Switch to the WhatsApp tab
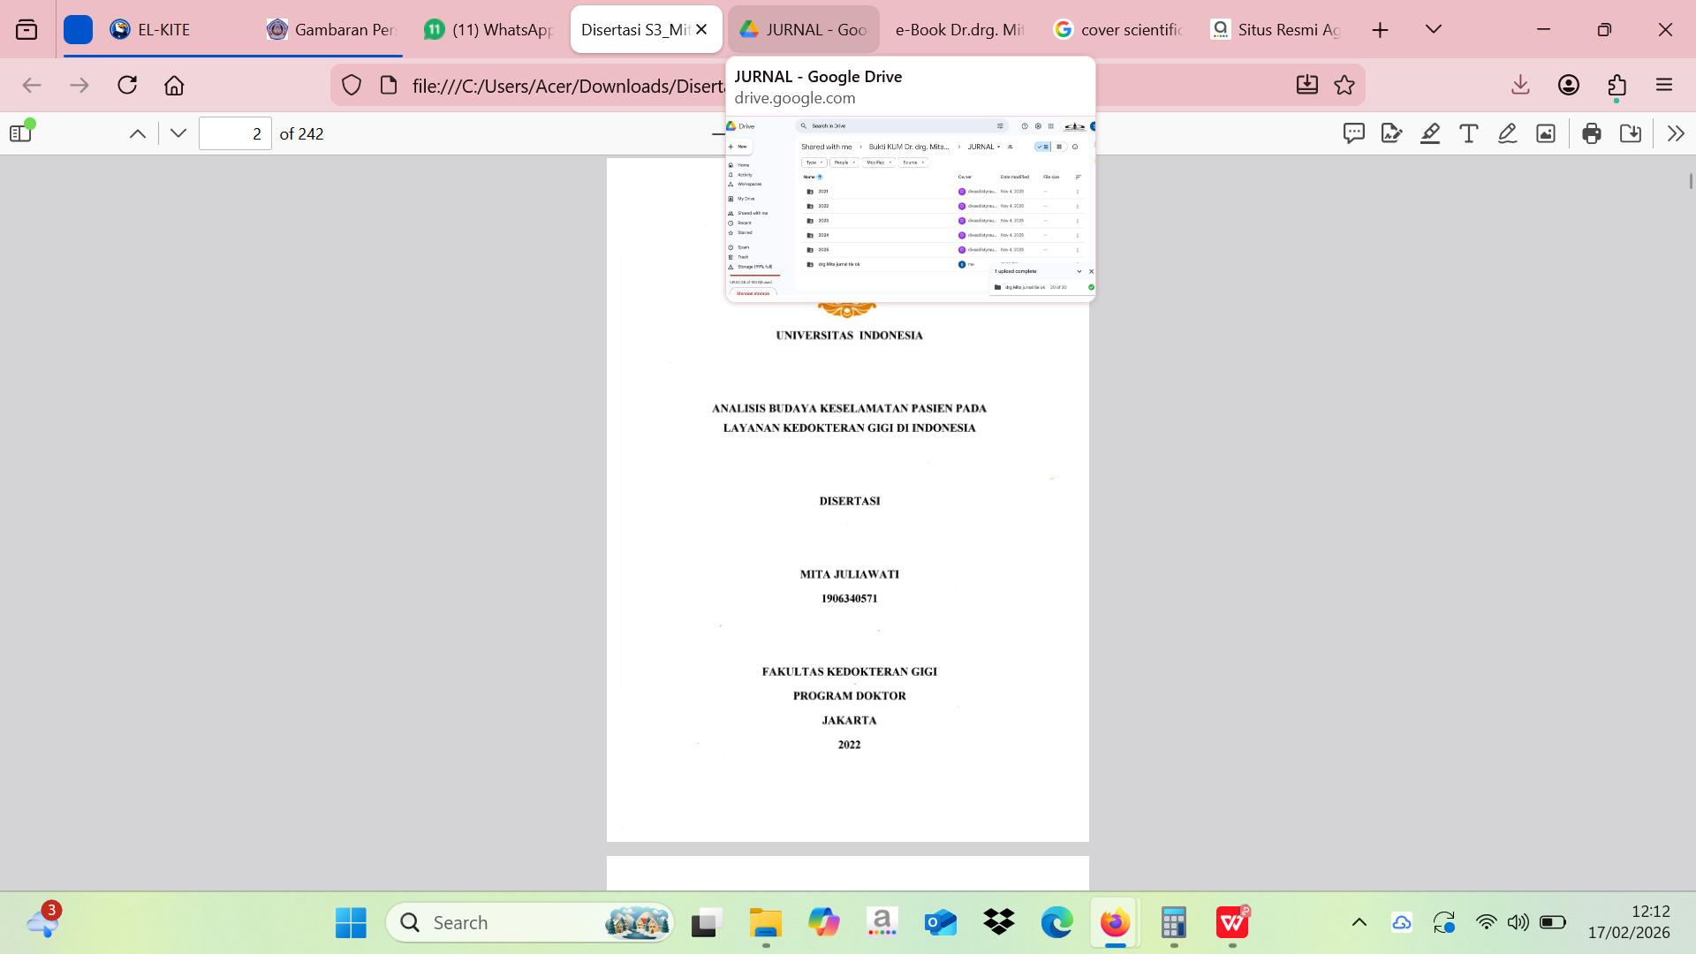Viewport: 1696px width, 954px height. tap(488, 29)
